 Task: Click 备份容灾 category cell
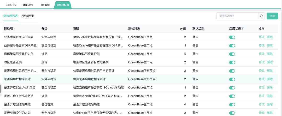click(47, 104)
